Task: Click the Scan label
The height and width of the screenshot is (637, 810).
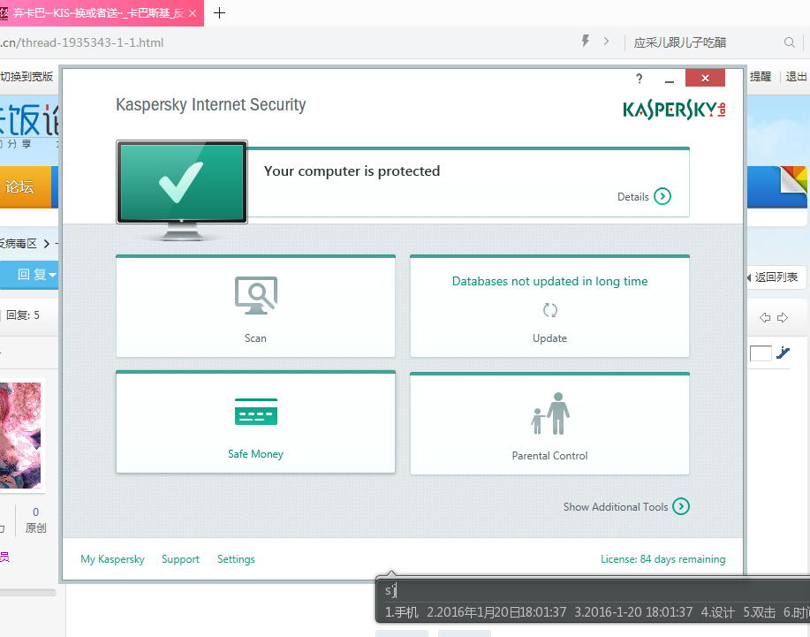Action: pos(255,337)
